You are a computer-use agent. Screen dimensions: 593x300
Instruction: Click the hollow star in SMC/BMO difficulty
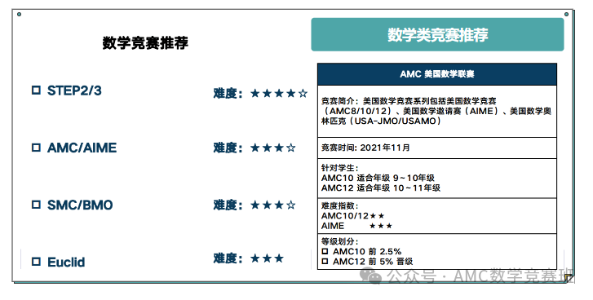coord(291,205)
